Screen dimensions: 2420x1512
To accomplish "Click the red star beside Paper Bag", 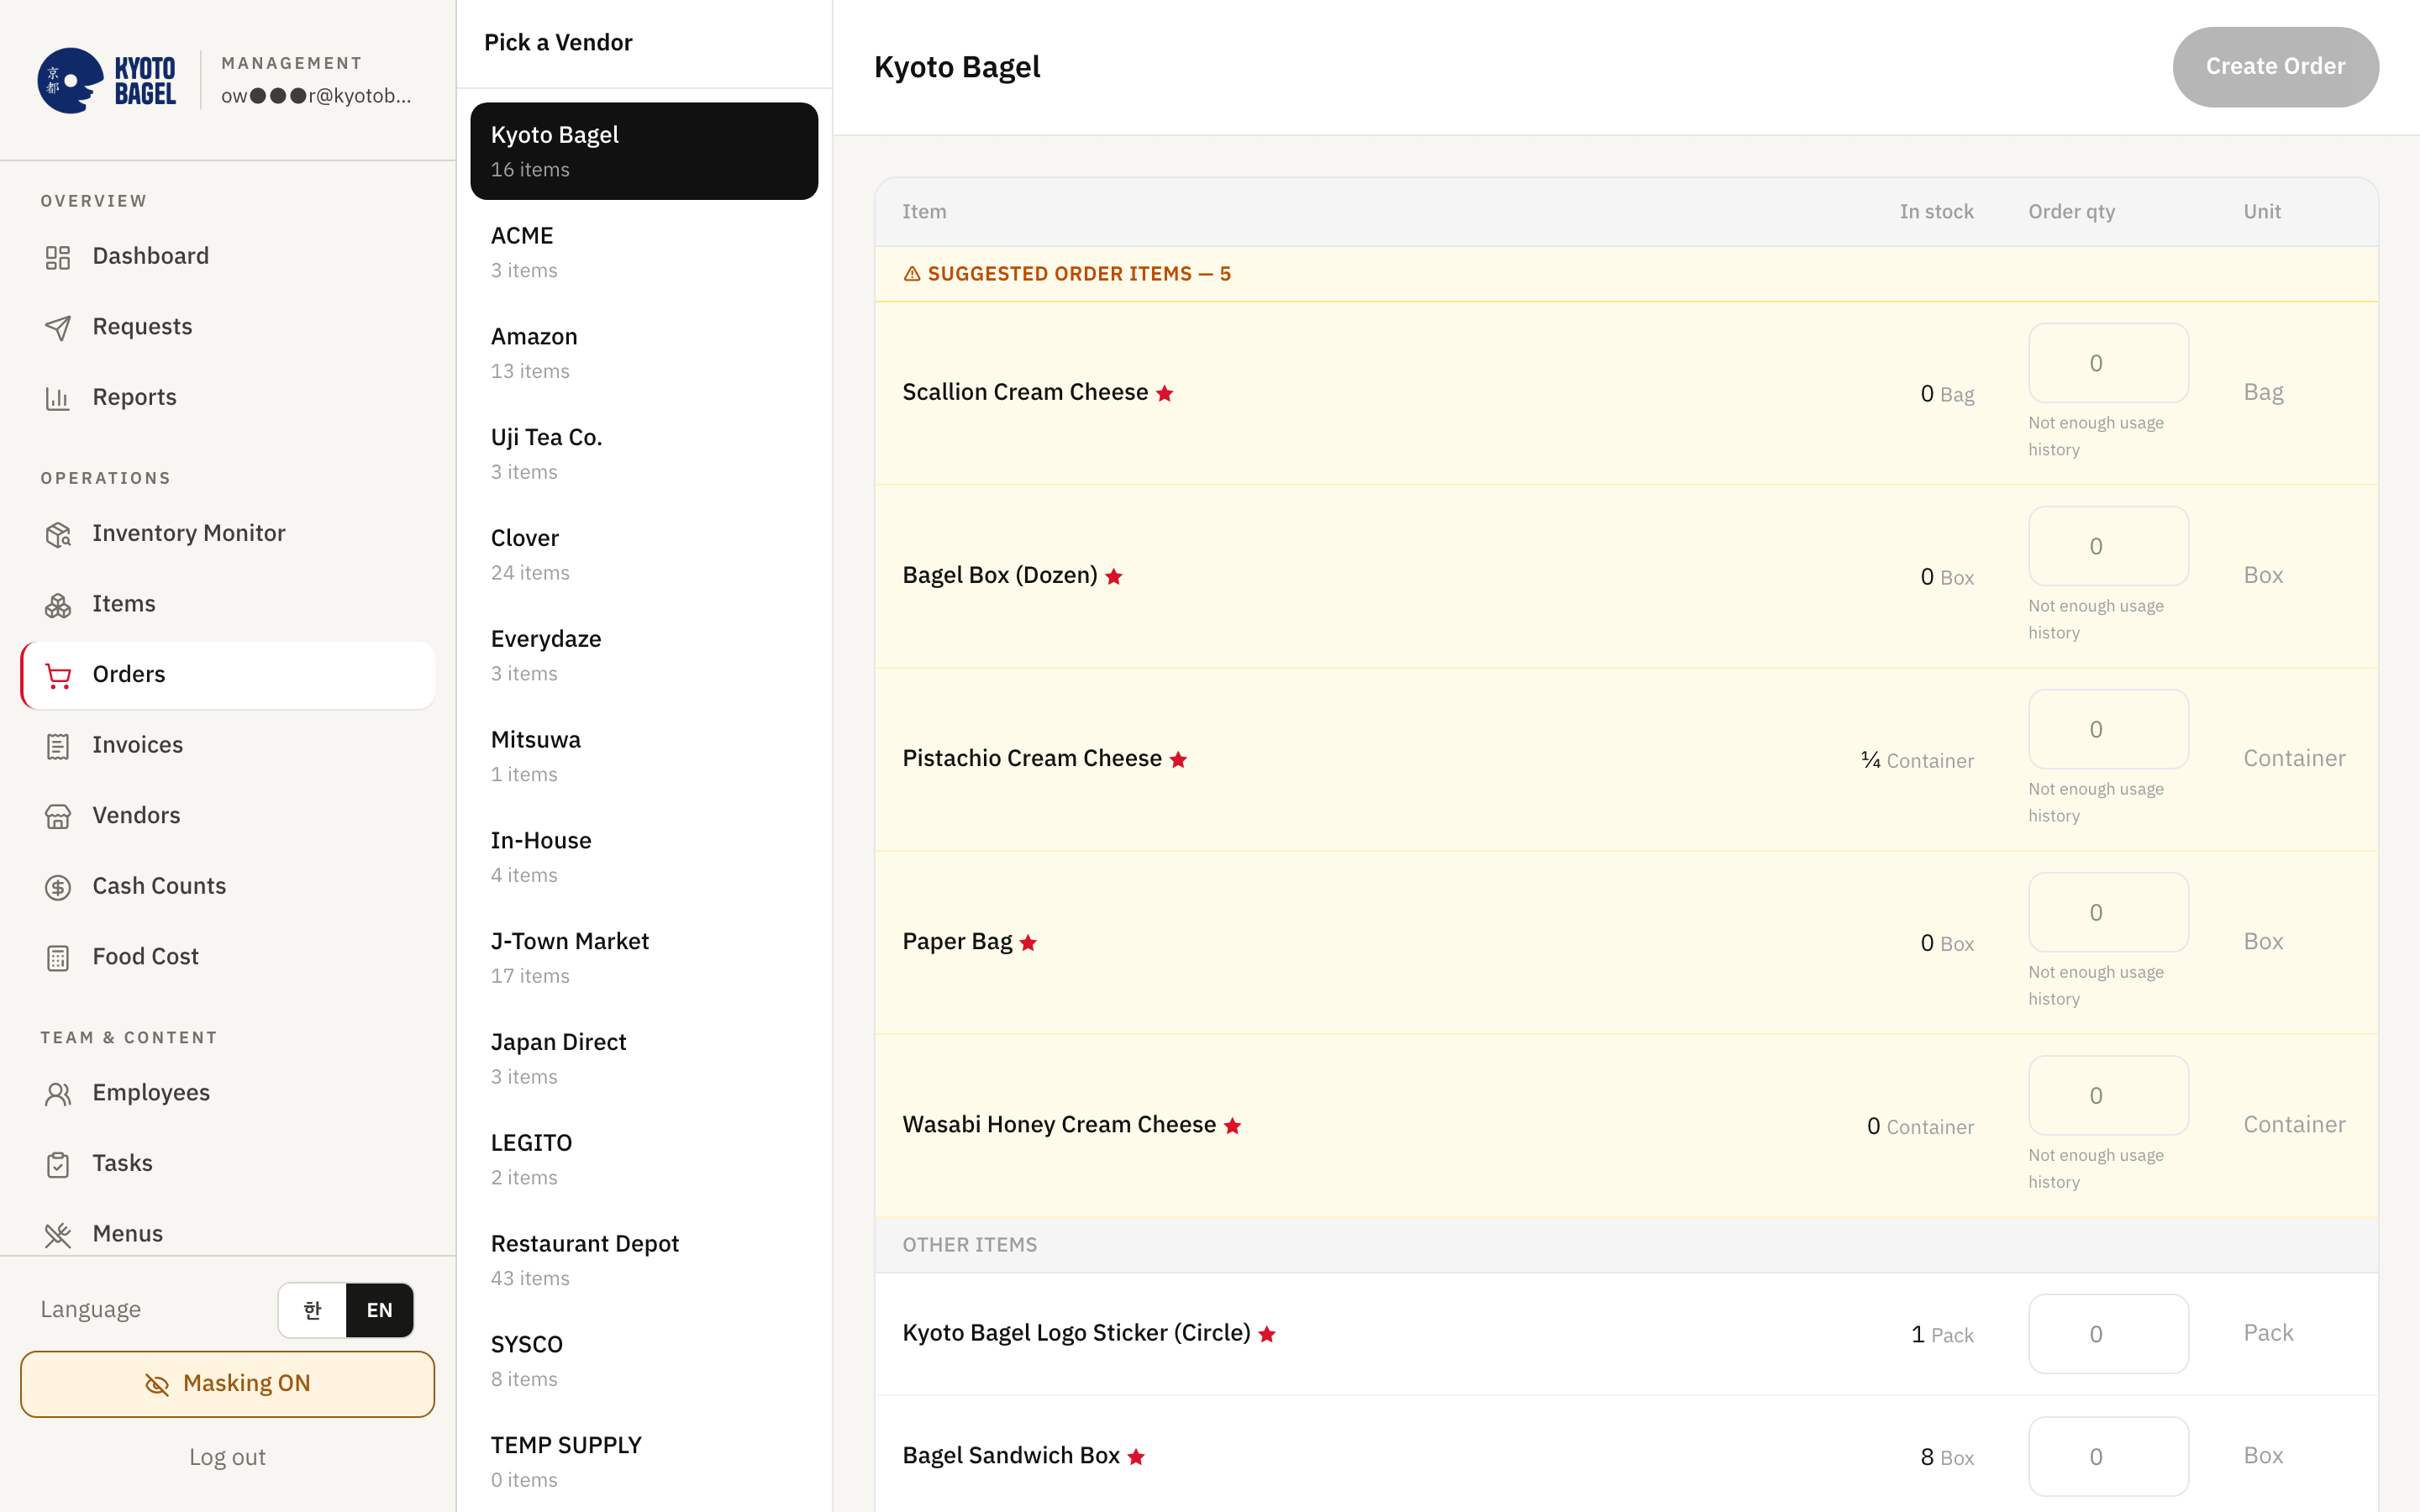I will coord(1028,942).
